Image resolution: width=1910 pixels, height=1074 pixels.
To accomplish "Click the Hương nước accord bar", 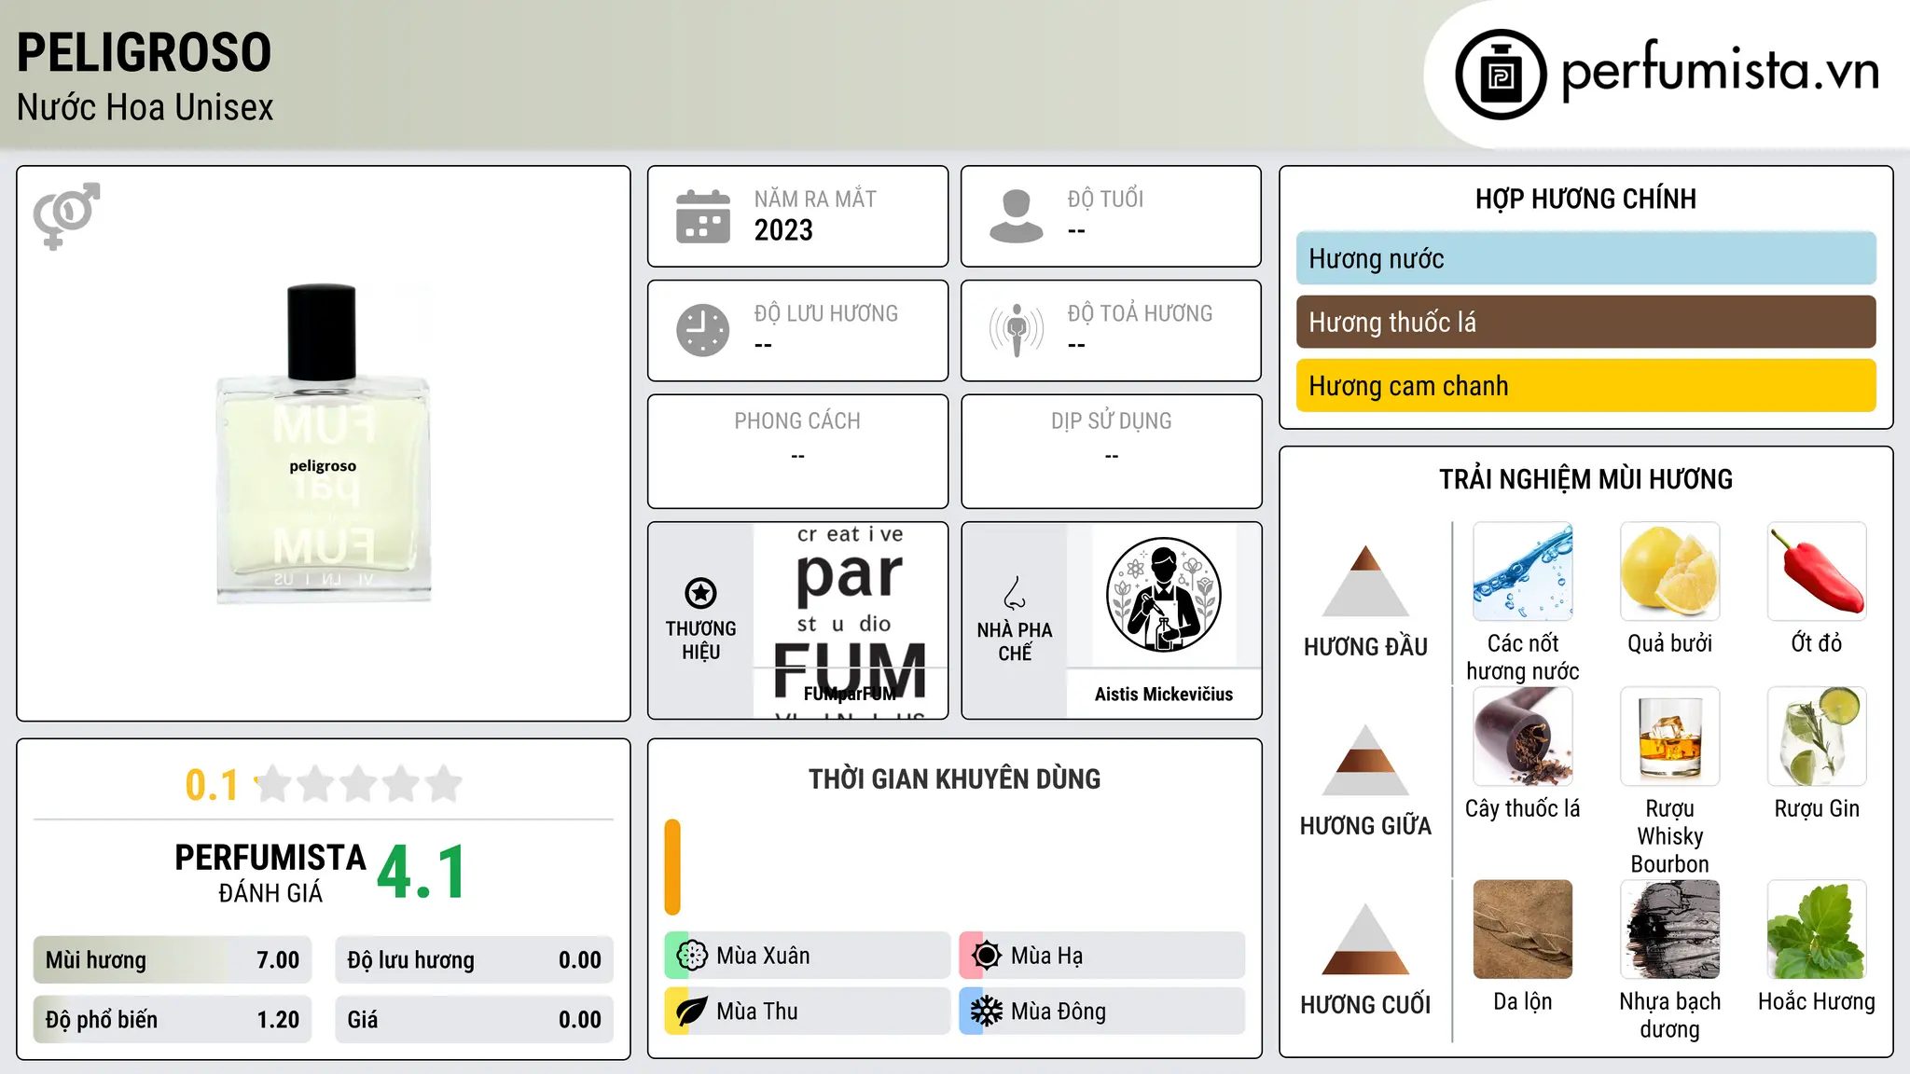I will pyautogui.click(x=1585, y=258).
